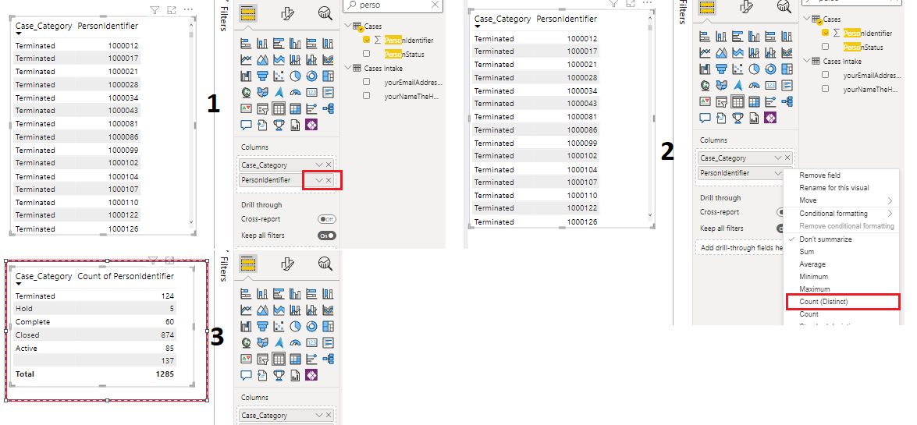Uncheck PersonIdentifier field in the pane with open menu

pos(825,33)
